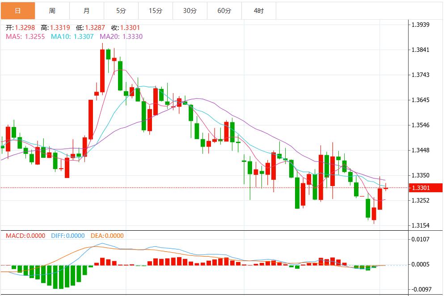Click the MA5 indicator label
Screen dimensions: 447x296
(x=25, y=37)
